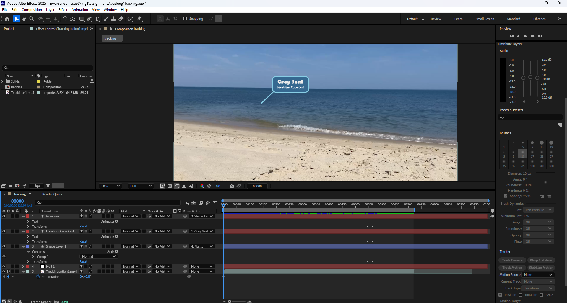Enable Rotation checkbox in Tracker panel
This screenshot has height=303, width=567.
[521, 295]
